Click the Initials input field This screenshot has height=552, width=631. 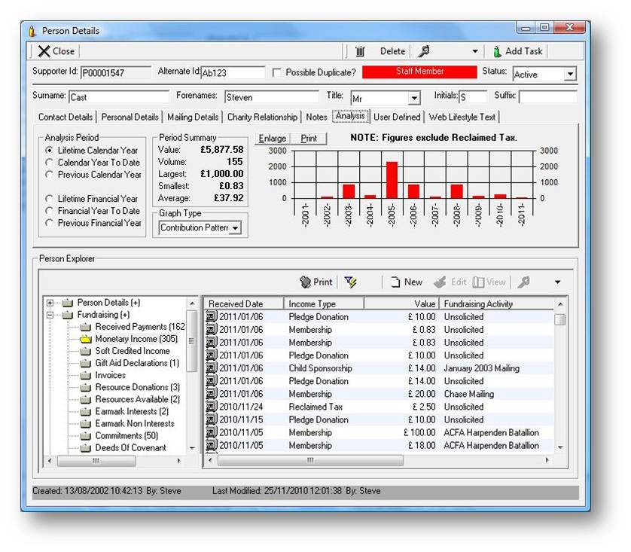pyautogui.click(x=472, y=97)
